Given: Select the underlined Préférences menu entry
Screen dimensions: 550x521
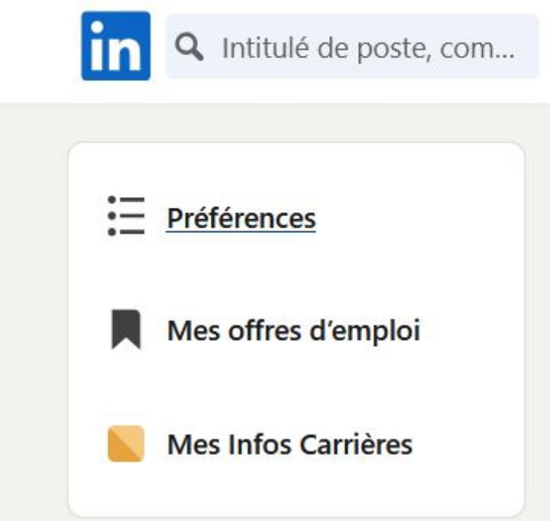Looking at the screenshot, I should click(x=241, y=218).
